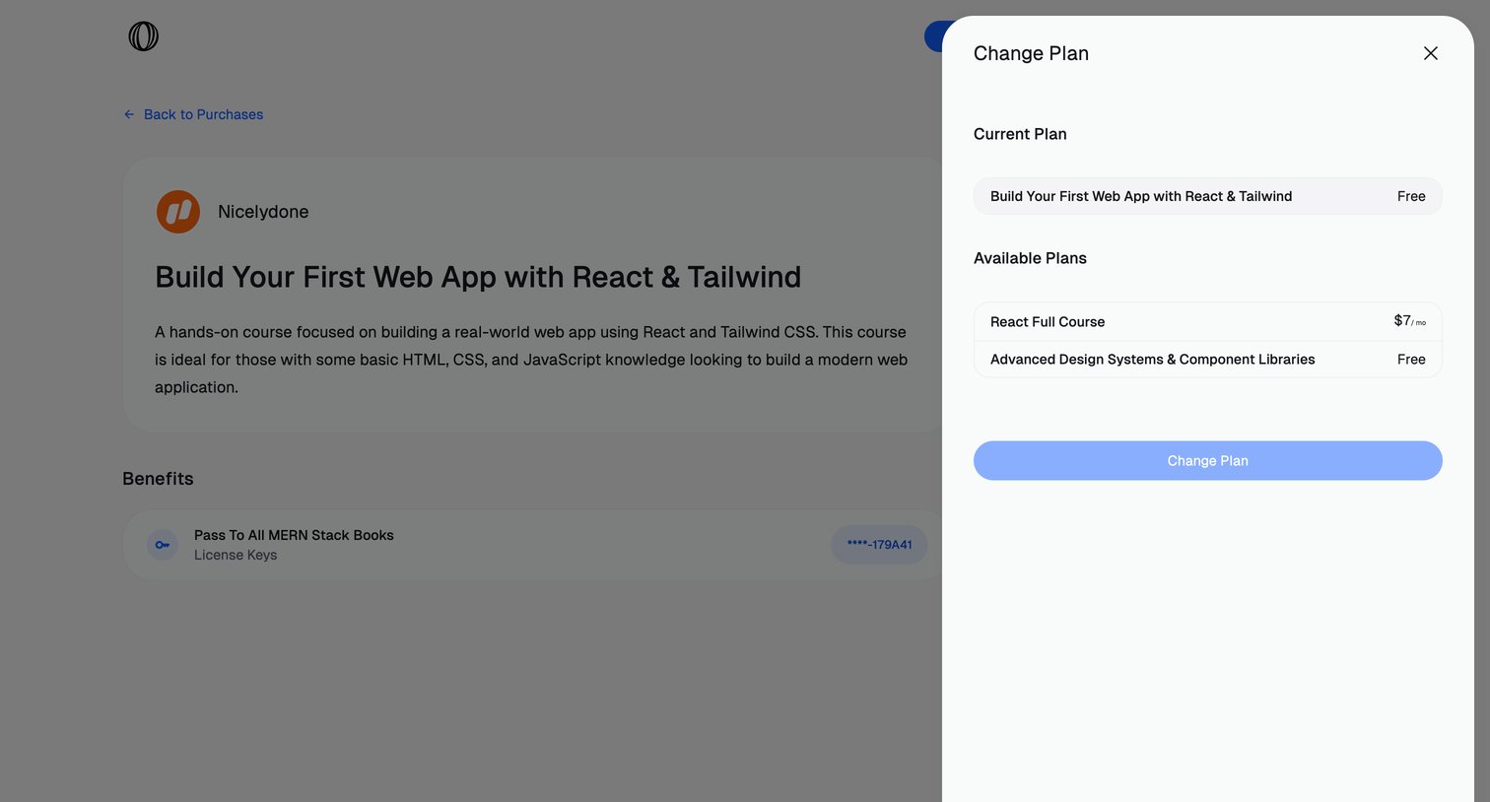
Task: Click the $7/mo price label
Action: click(1409, 321)
